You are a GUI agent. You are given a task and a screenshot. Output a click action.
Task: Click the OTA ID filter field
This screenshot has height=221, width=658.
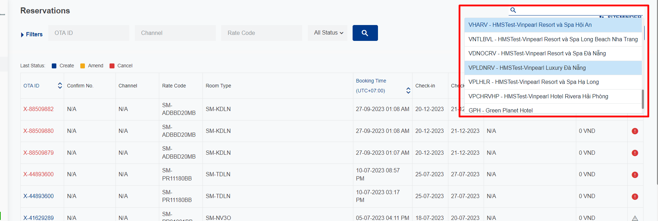coord(89,33)
